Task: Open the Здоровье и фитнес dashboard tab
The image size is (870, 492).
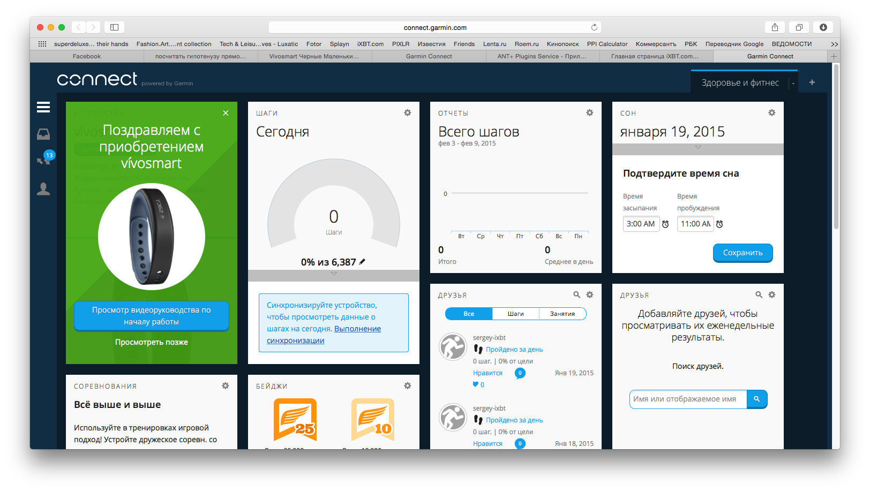Action: (740, 82)
